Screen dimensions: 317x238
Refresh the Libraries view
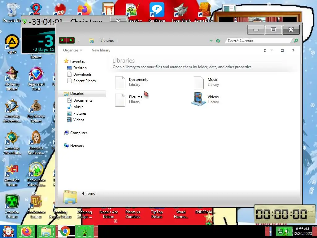pos(218,41)
